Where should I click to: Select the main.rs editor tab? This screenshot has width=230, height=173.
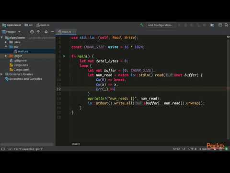[66, 32]
